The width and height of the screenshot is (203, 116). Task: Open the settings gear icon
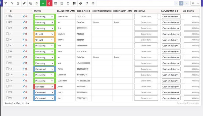coord(93,3)
